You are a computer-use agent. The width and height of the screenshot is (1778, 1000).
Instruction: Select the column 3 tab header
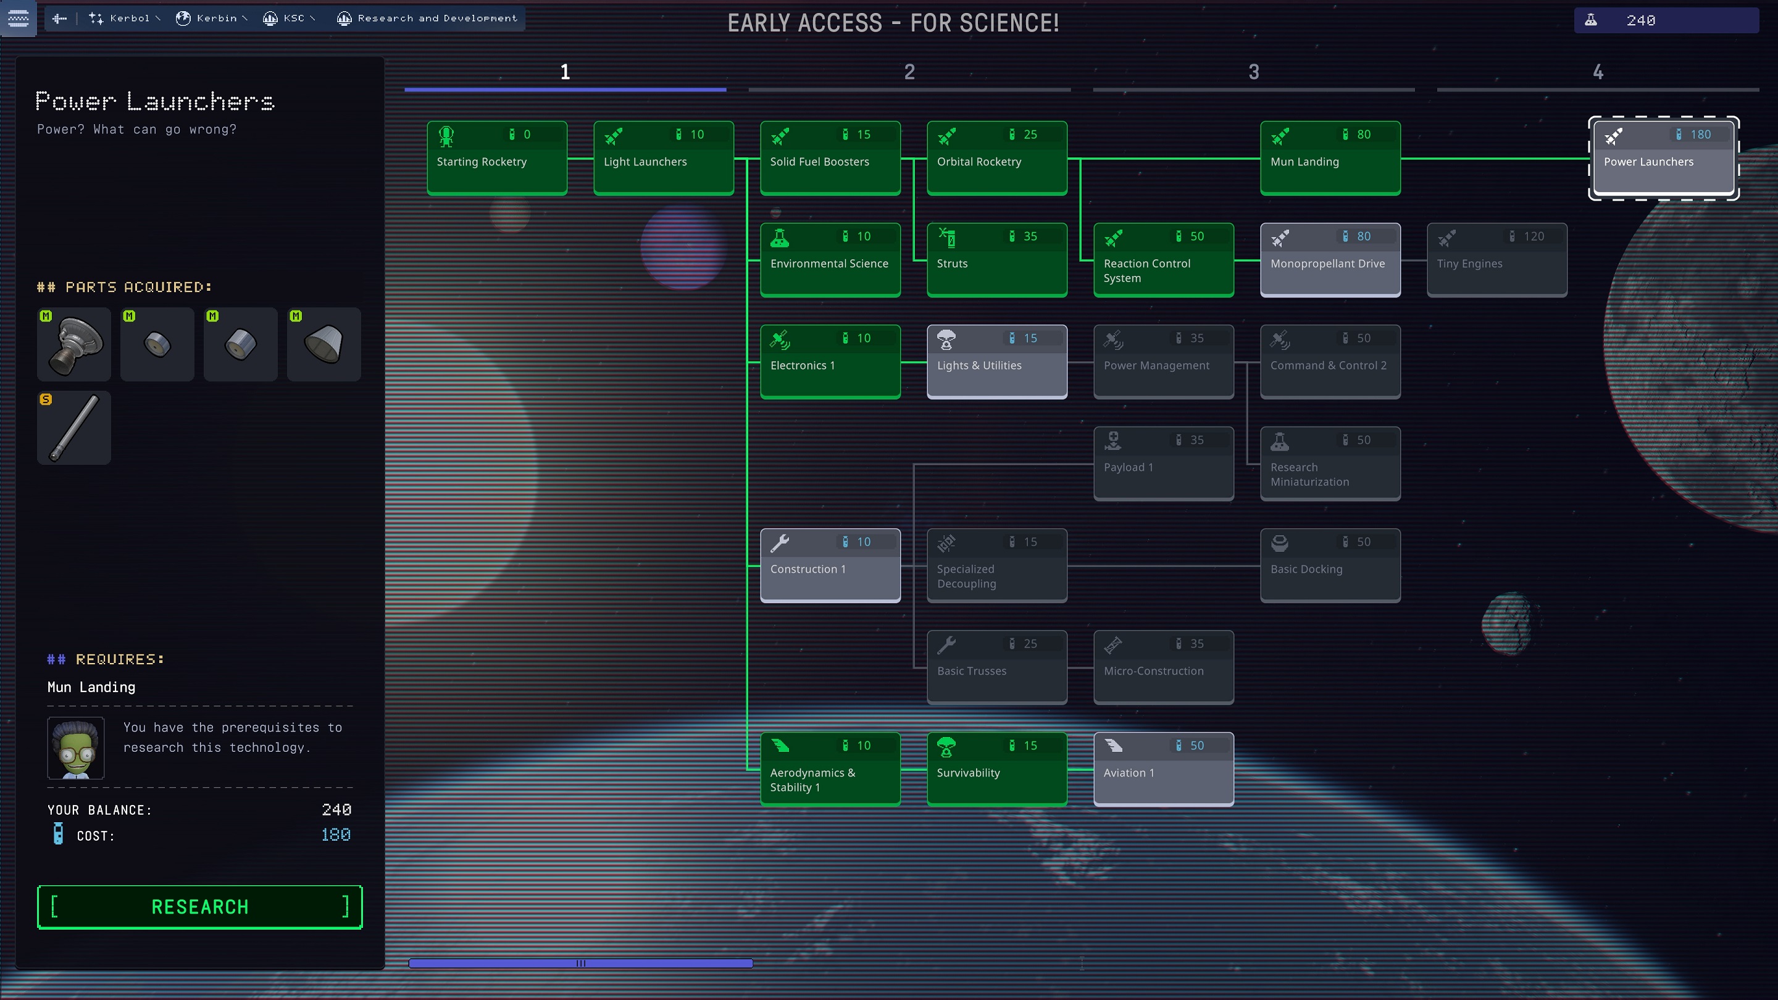1254,71
